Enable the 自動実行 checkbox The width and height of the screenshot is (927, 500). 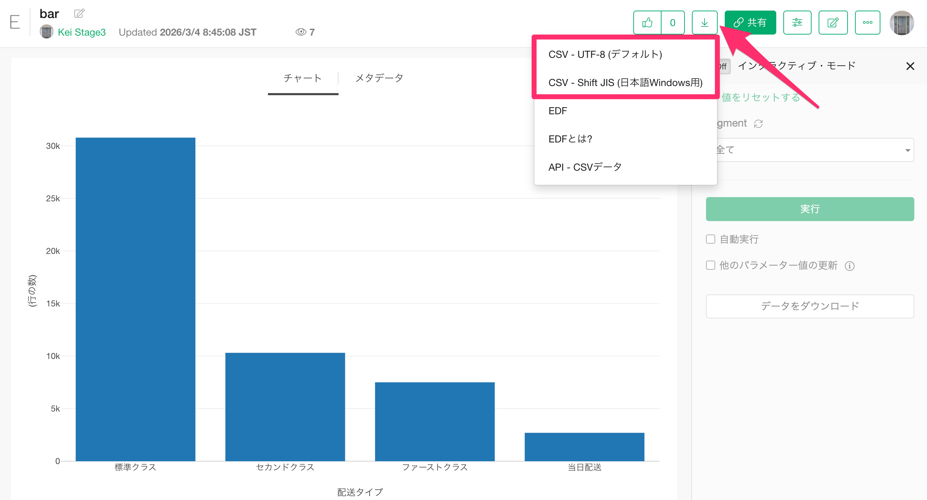coord(710,239)
